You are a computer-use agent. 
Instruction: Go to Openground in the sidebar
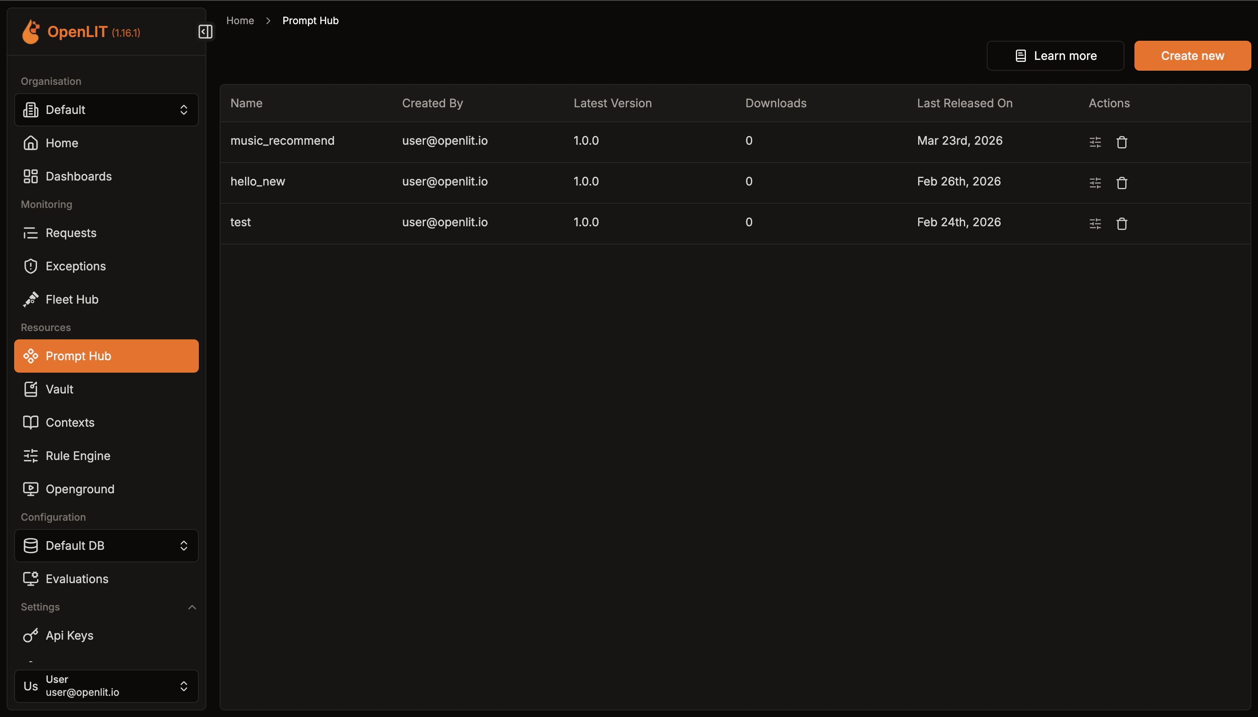(80, 489)
